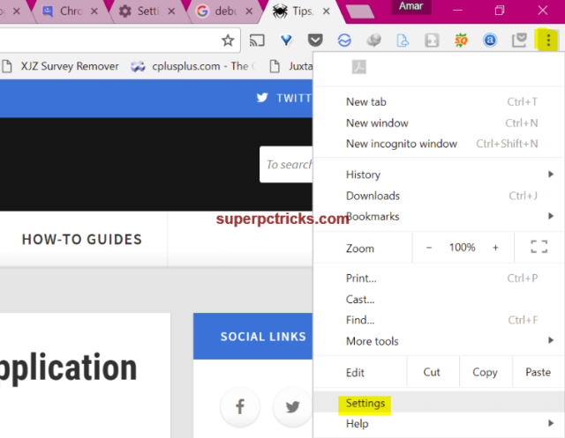Switch to the Chro tab
This screenshot has height=438, width=565.
tap(69, 11)
